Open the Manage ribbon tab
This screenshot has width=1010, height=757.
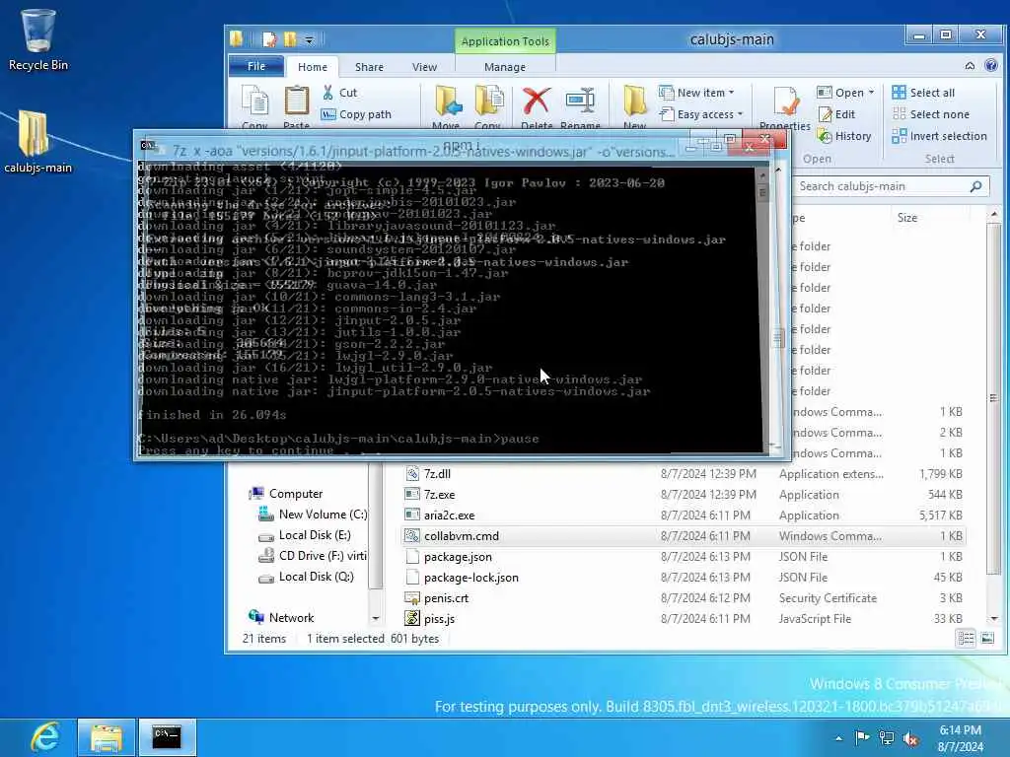coord(505,67)
